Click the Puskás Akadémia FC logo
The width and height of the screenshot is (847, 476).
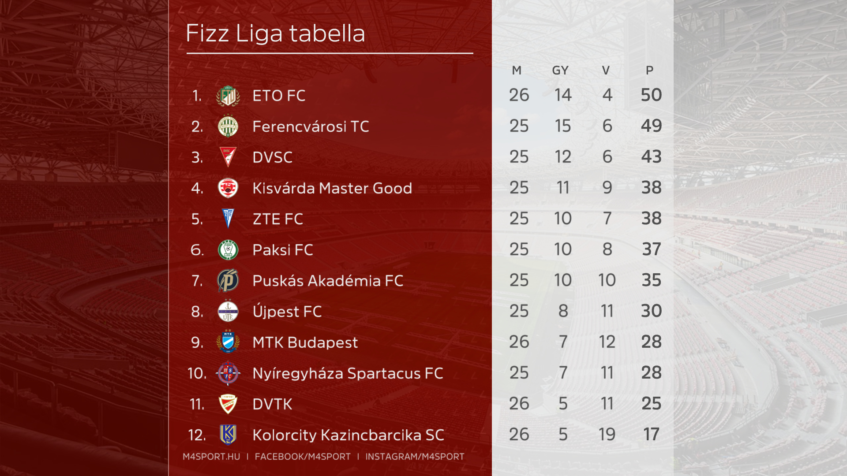[x=228, y=281]
